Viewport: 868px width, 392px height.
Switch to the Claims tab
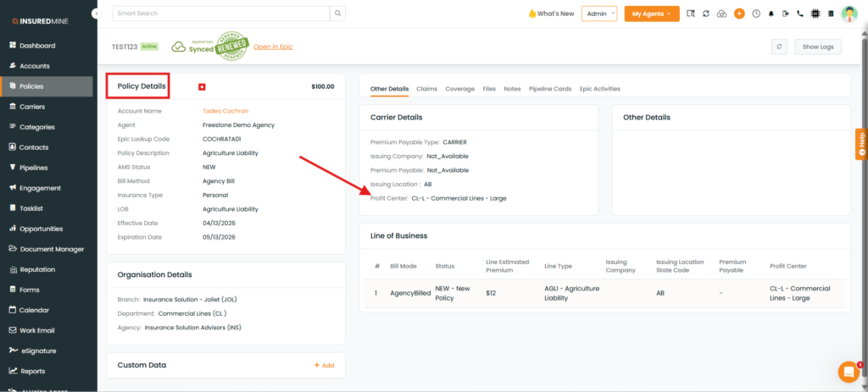pyautogui.click(x=427, y=88)
